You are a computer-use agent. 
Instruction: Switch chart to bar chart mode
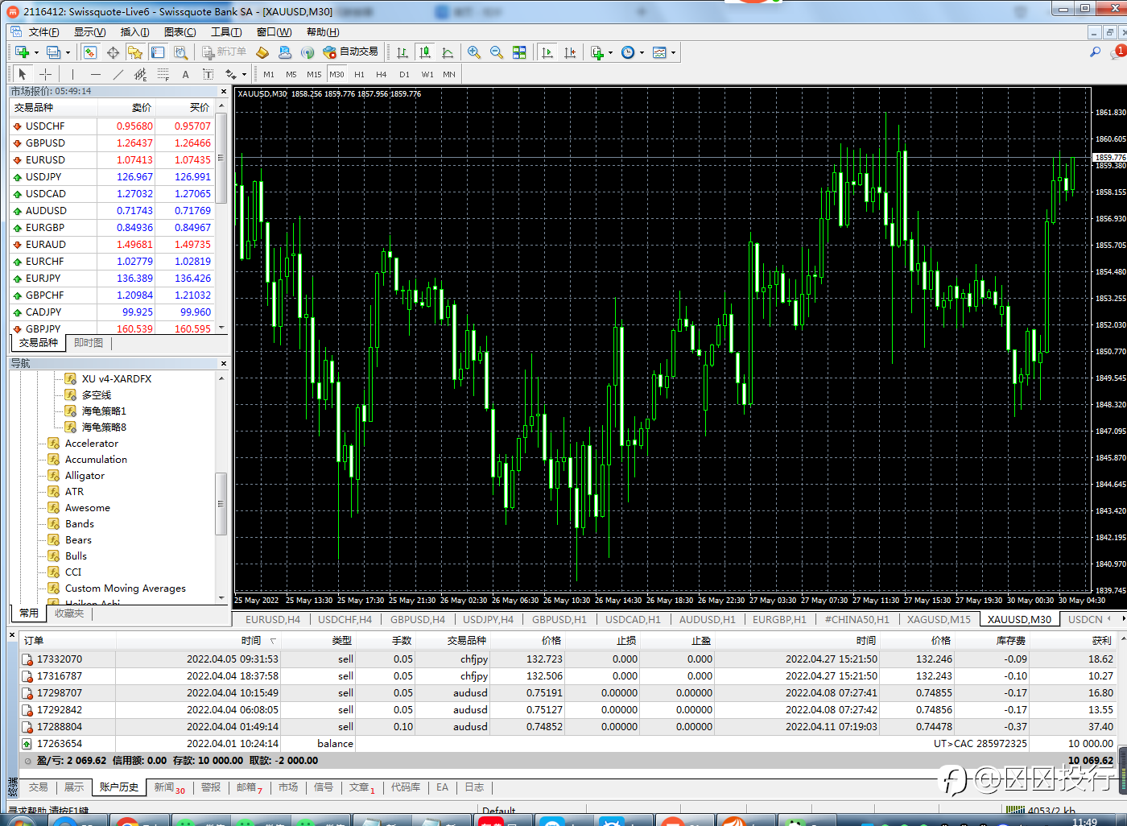pyautogui.click(x=402, y=52)
